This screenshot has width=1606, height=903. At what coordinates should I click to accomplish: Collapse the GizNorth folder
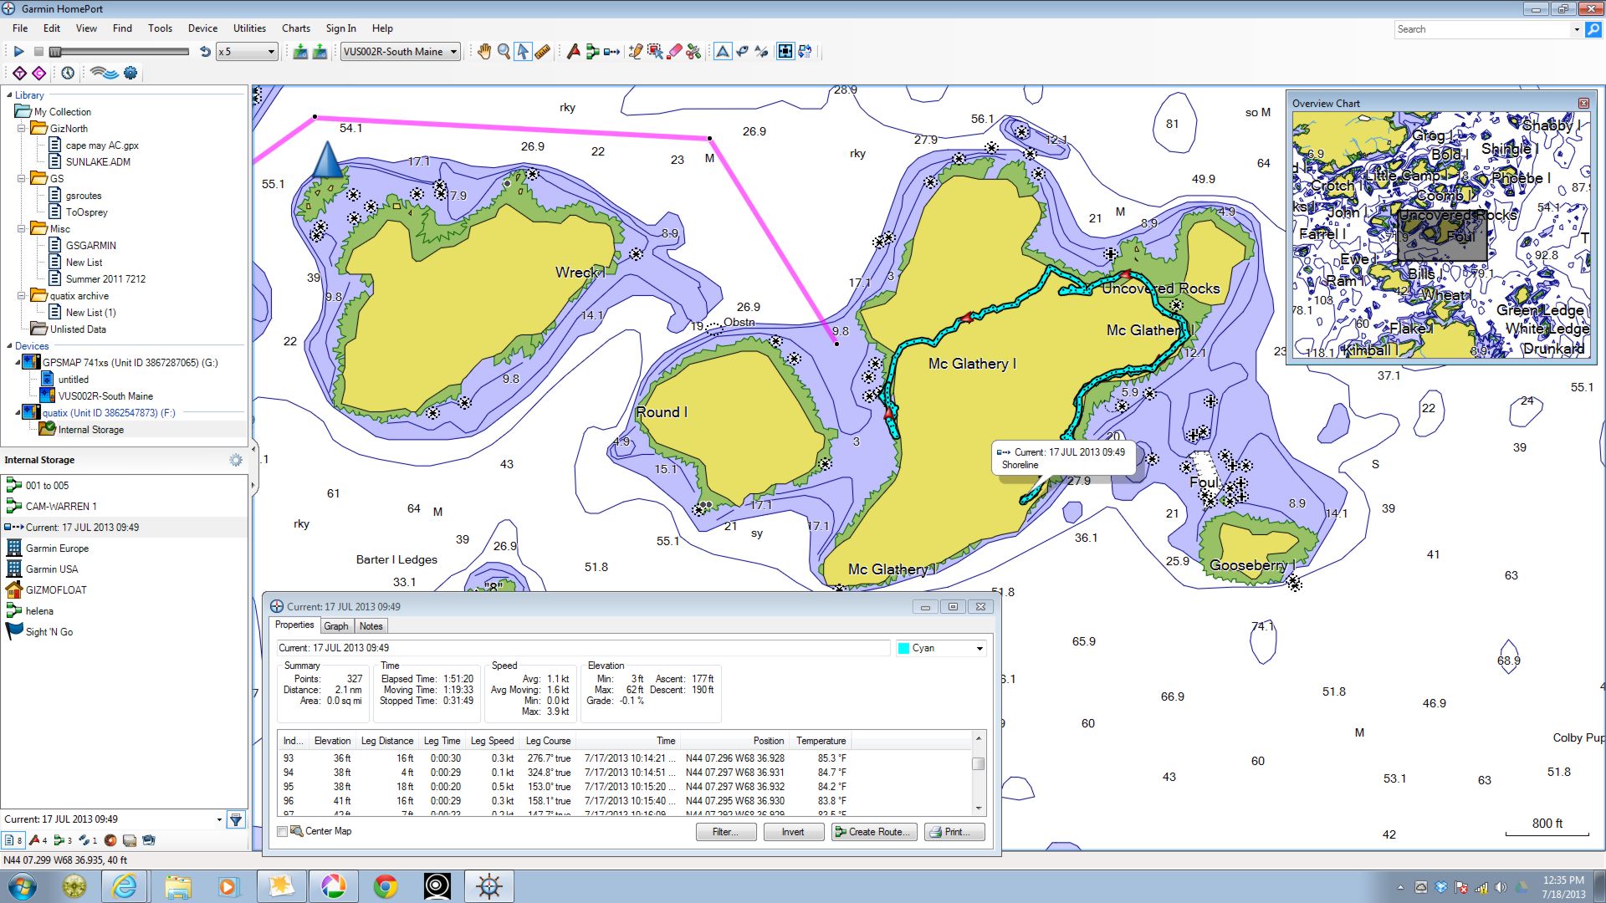(22, 129)
